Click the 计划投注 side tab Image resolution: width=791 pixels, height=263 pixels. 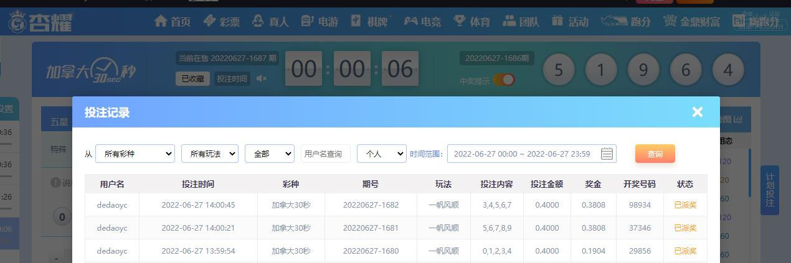click(769, 190)
